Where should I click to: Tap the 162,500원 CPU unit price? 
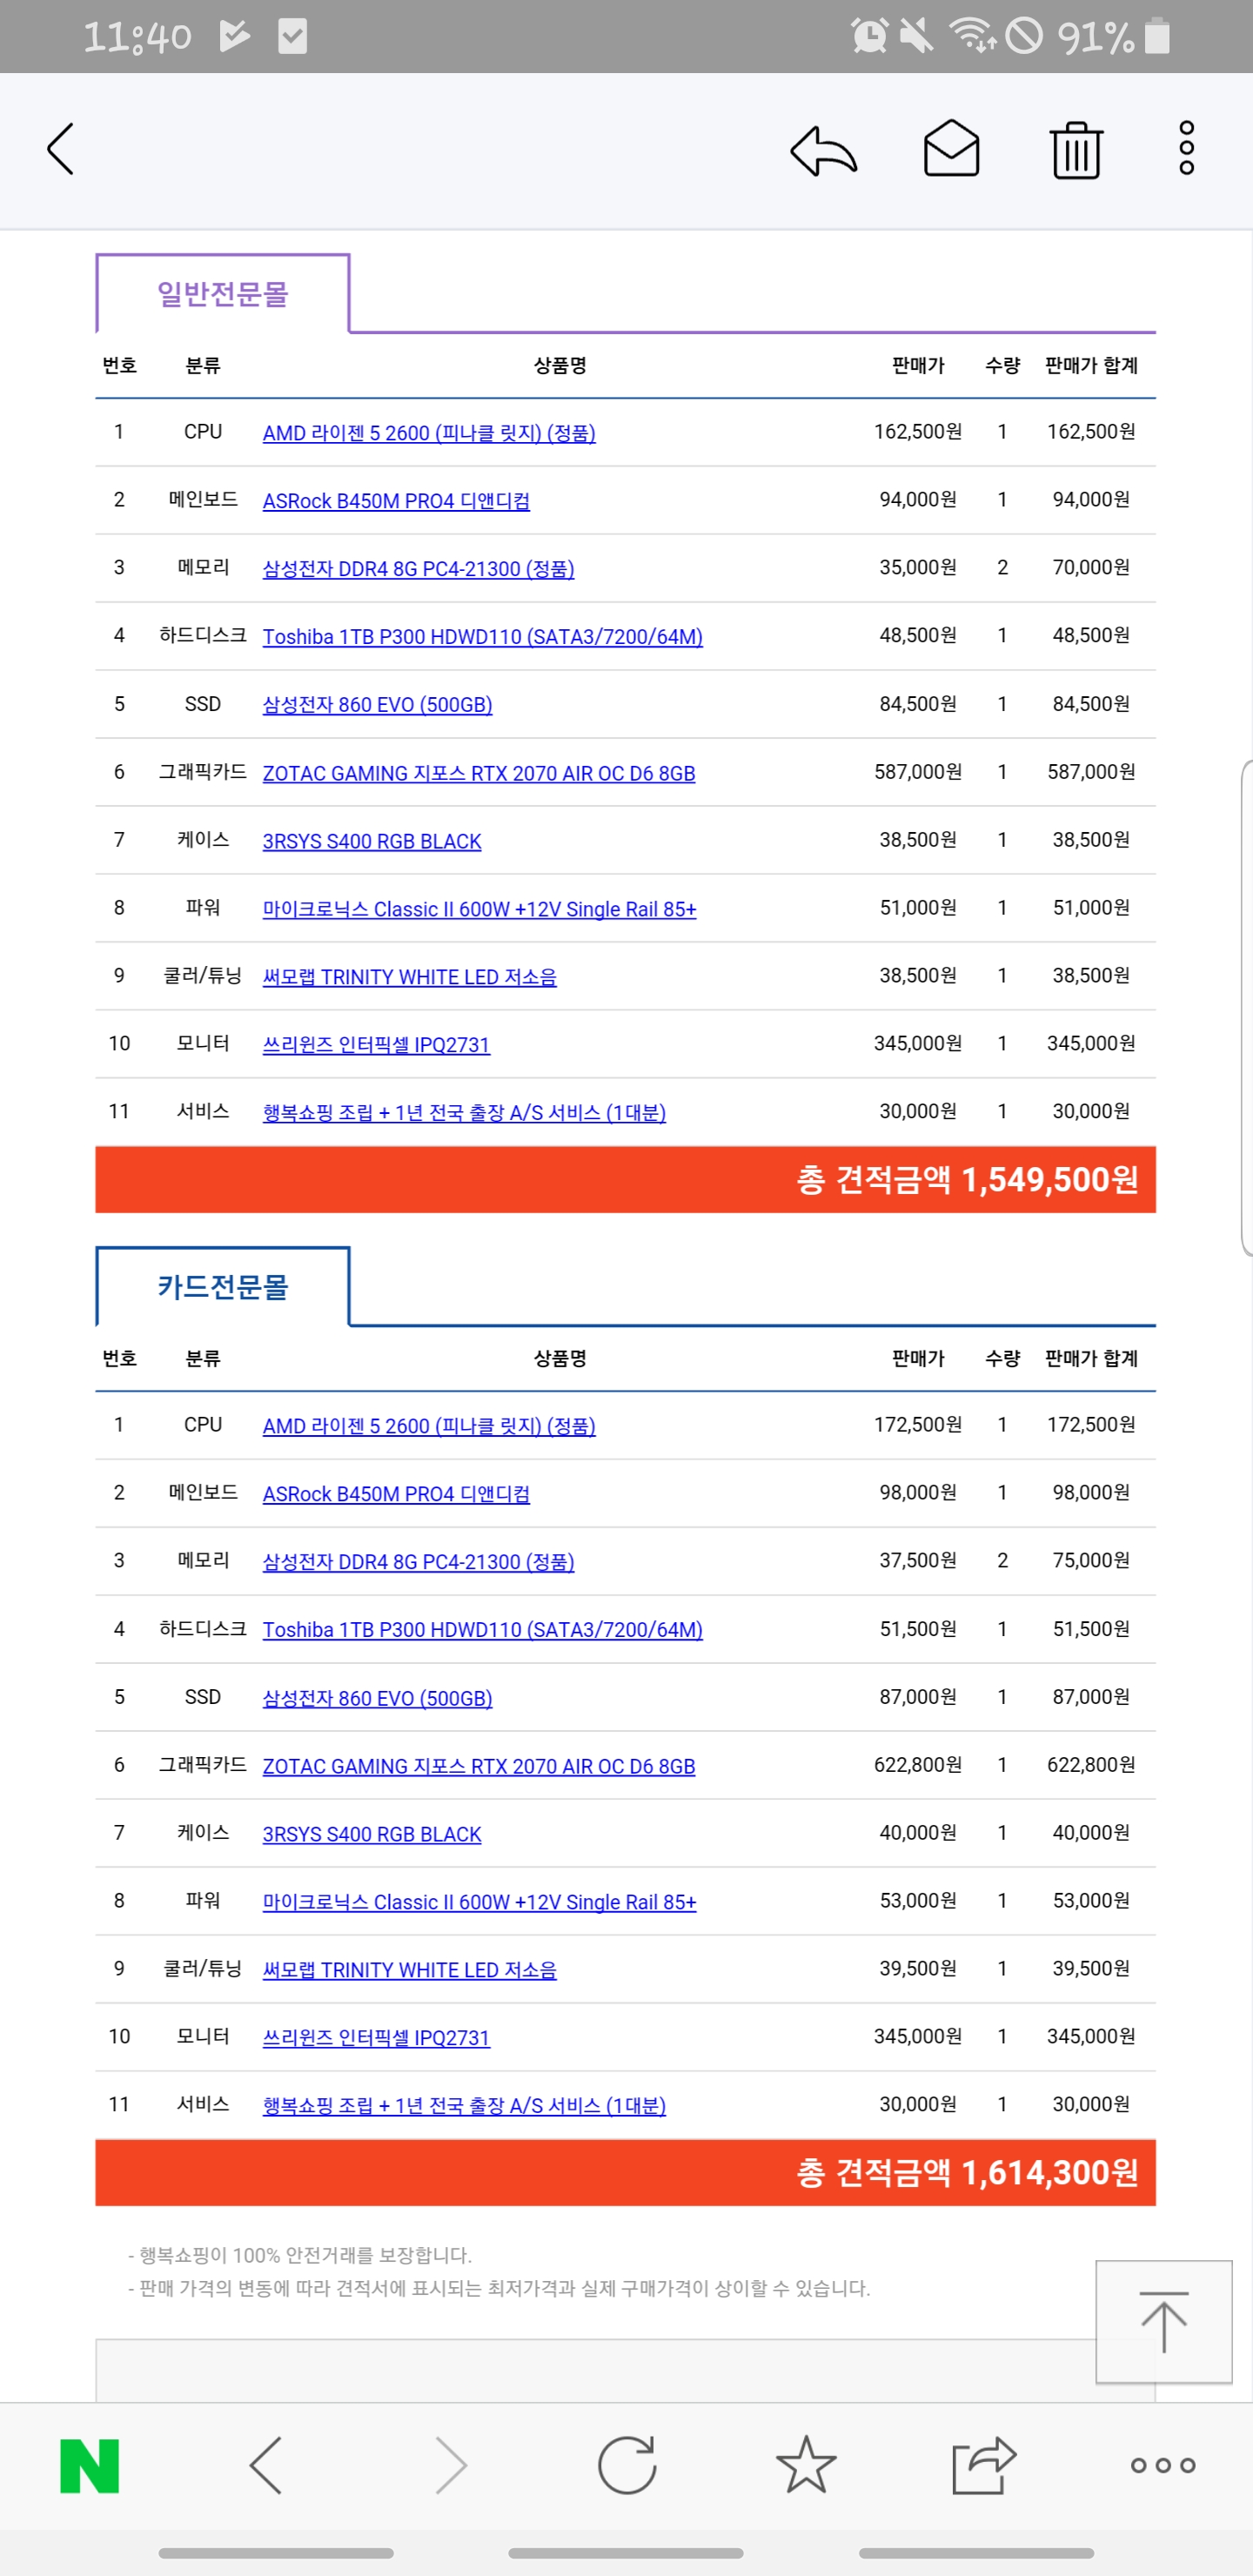tap(918, 432)
